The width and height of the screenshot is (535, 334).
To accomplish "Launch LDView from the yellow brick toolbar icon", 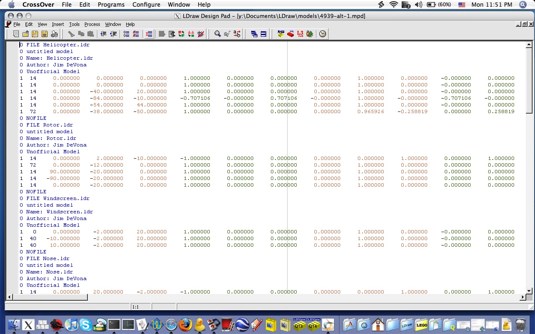I will (x=281, y=34).
